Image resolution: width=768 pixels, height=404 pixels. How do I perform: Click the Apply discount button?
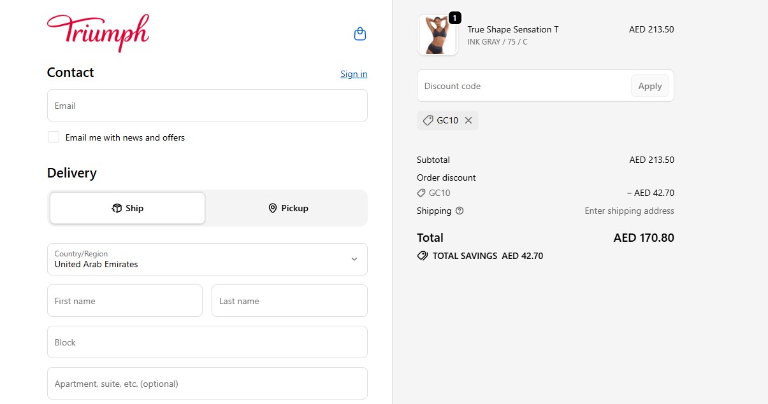(x=650, y=86)
